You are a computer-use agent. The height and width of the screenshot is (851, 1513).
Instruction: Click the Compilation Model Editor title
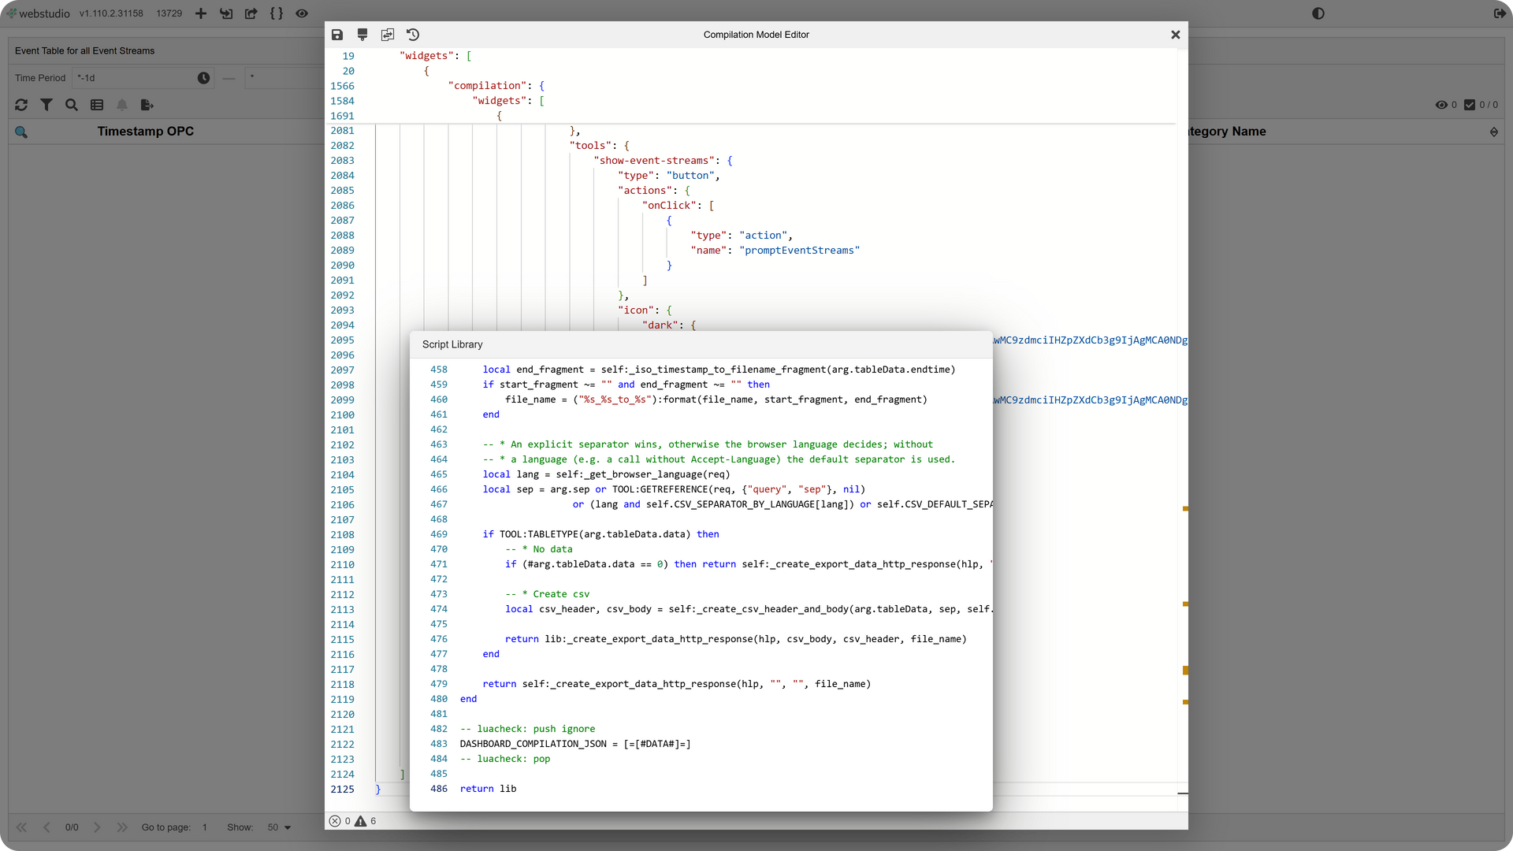pyautogui.click(x=756, y=35)
